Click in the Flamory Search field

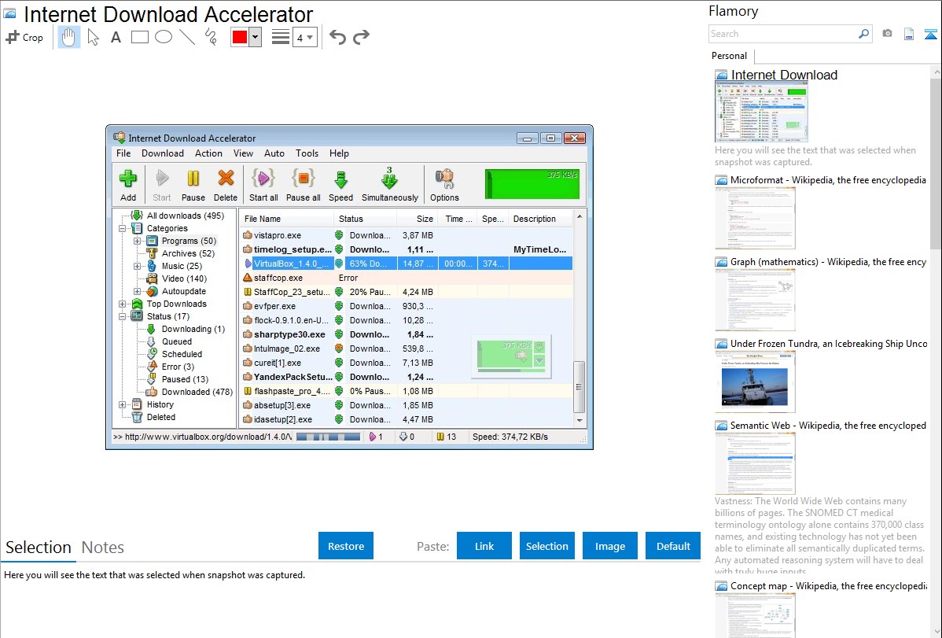pos(782,34)
